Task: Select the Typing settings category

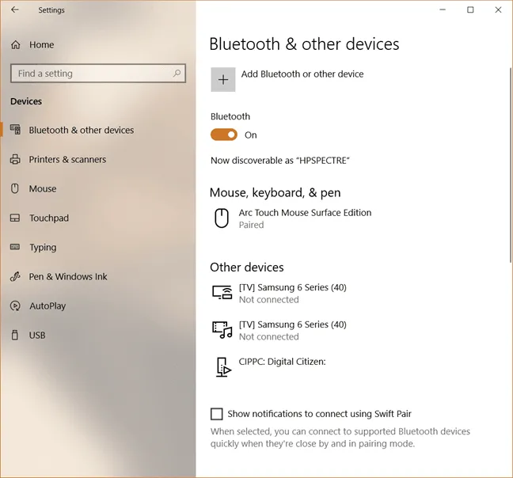Action: pyautogui.click(x=43, y=248)
